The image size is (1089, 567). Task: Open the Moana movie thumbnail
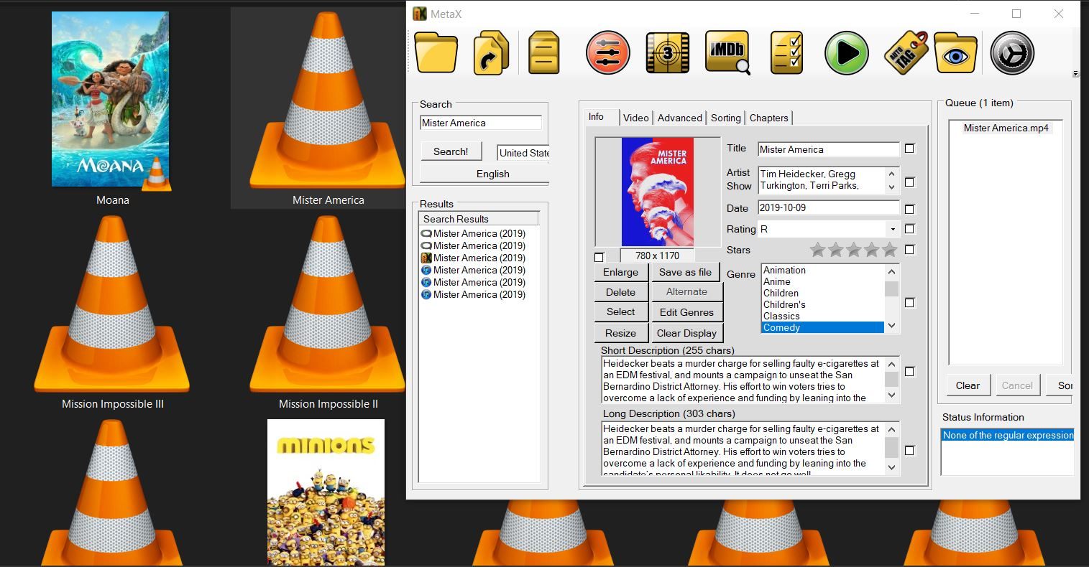point(110,99)
